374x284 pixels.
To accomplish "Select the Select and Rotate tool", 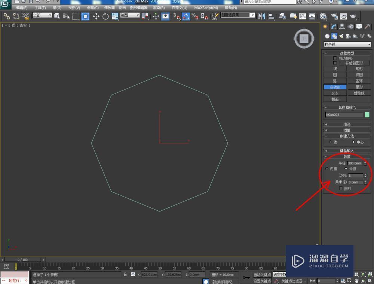I will tap(105, 16).
